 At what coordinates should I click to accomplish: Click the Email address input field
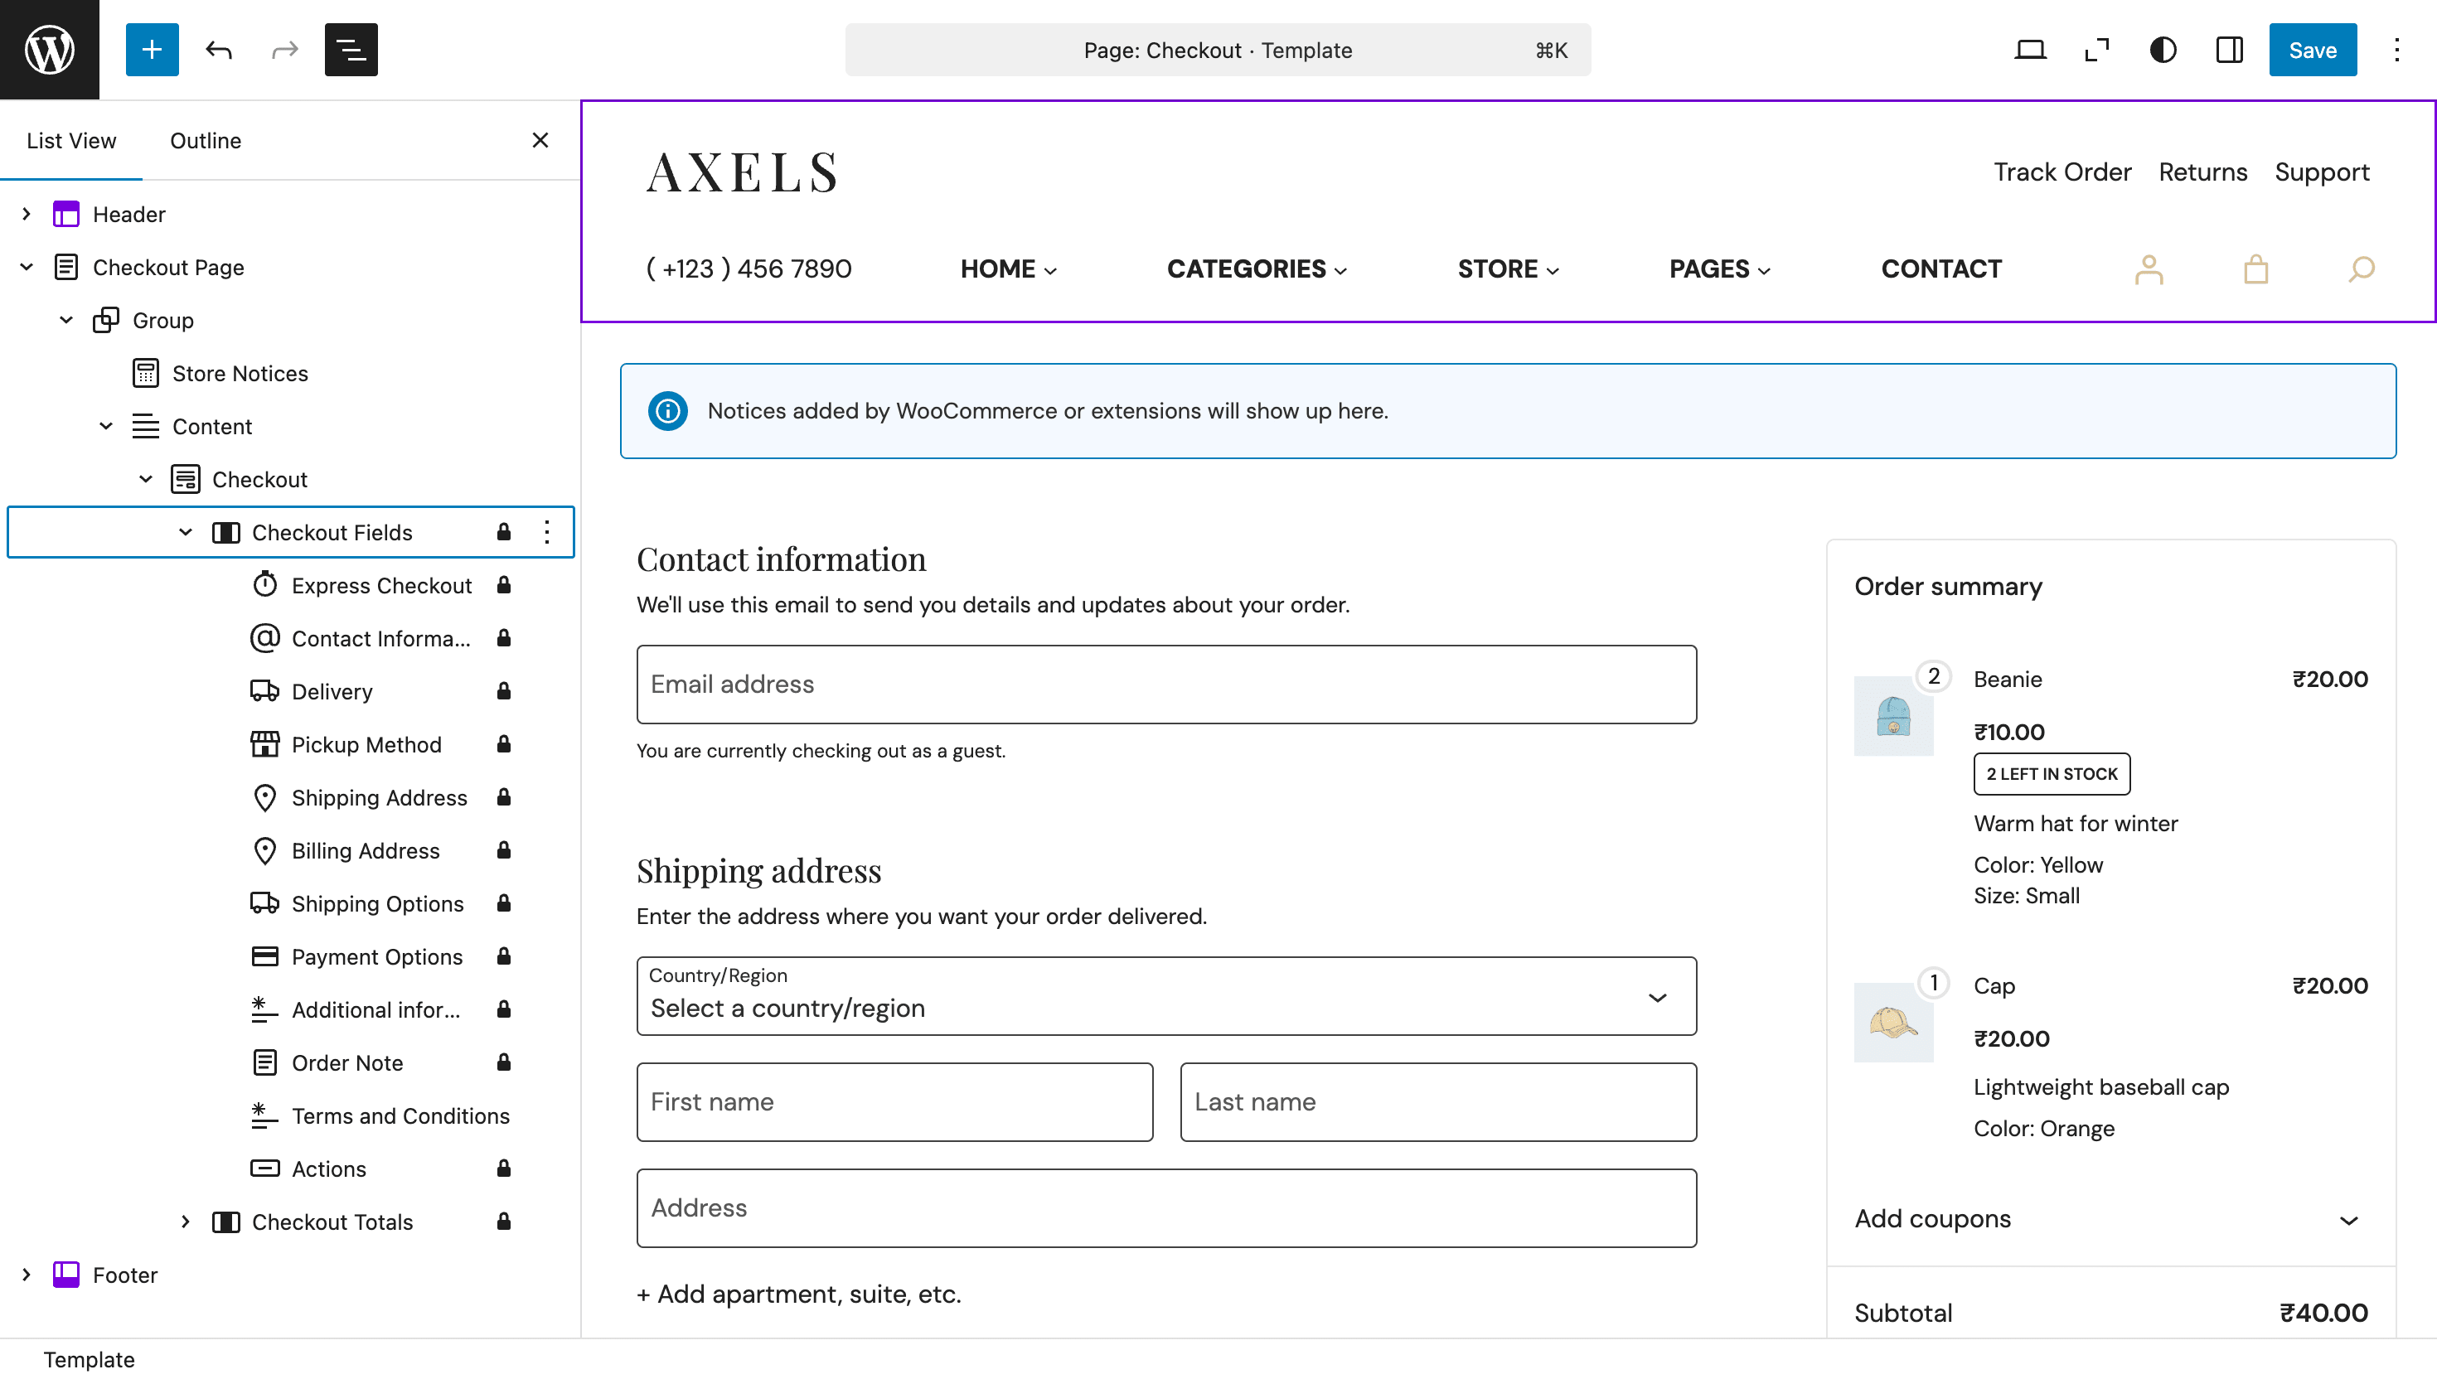[1166, 684]
